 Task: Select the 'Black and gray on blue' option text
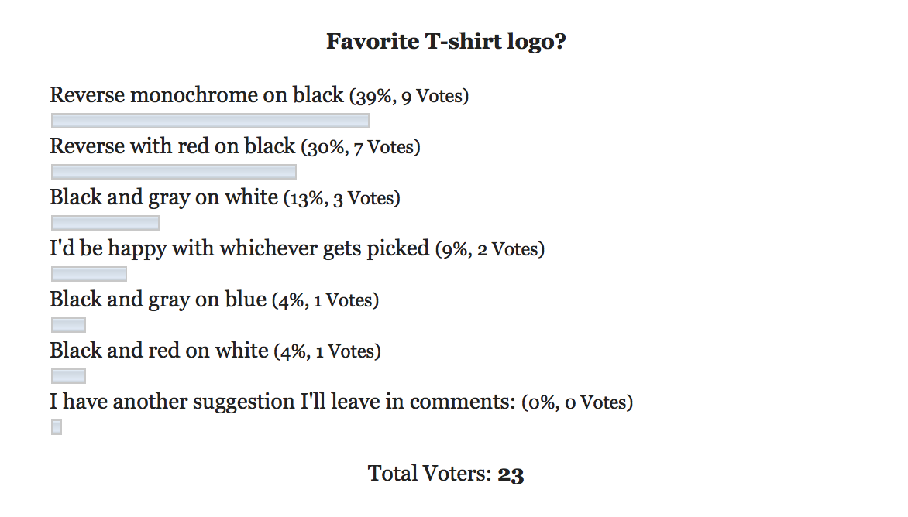click(x=158, y=300)
